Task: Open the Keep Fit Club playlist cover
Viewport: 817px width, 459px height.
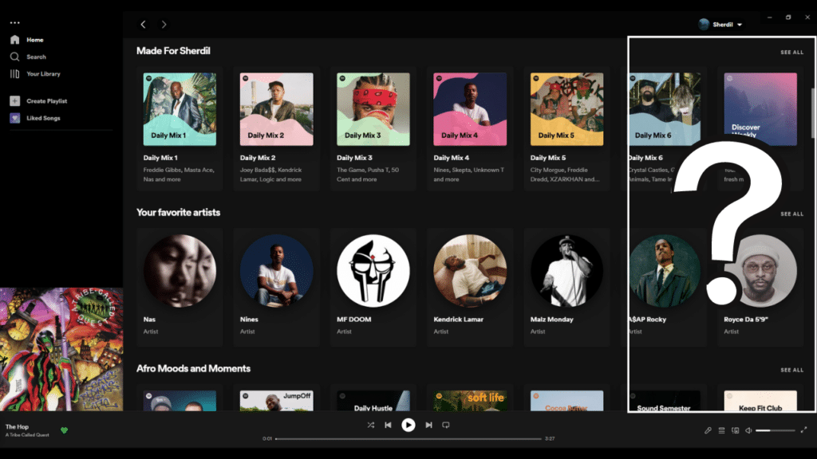Action: pyautogui.click(x=760, y=401)
